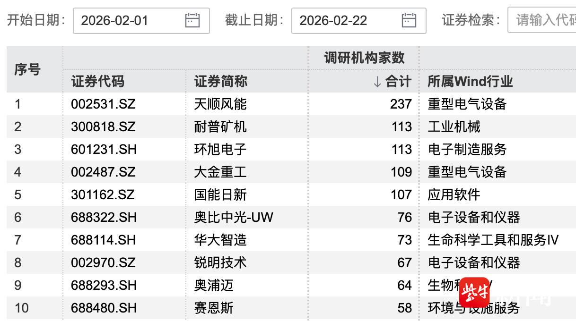Click the 证券简称 column header
The height and width of the screenshot is (321, 576).
[x=221, y=82]
